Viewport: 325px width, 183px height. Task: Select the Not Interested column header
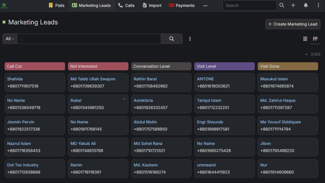(98, 66)
